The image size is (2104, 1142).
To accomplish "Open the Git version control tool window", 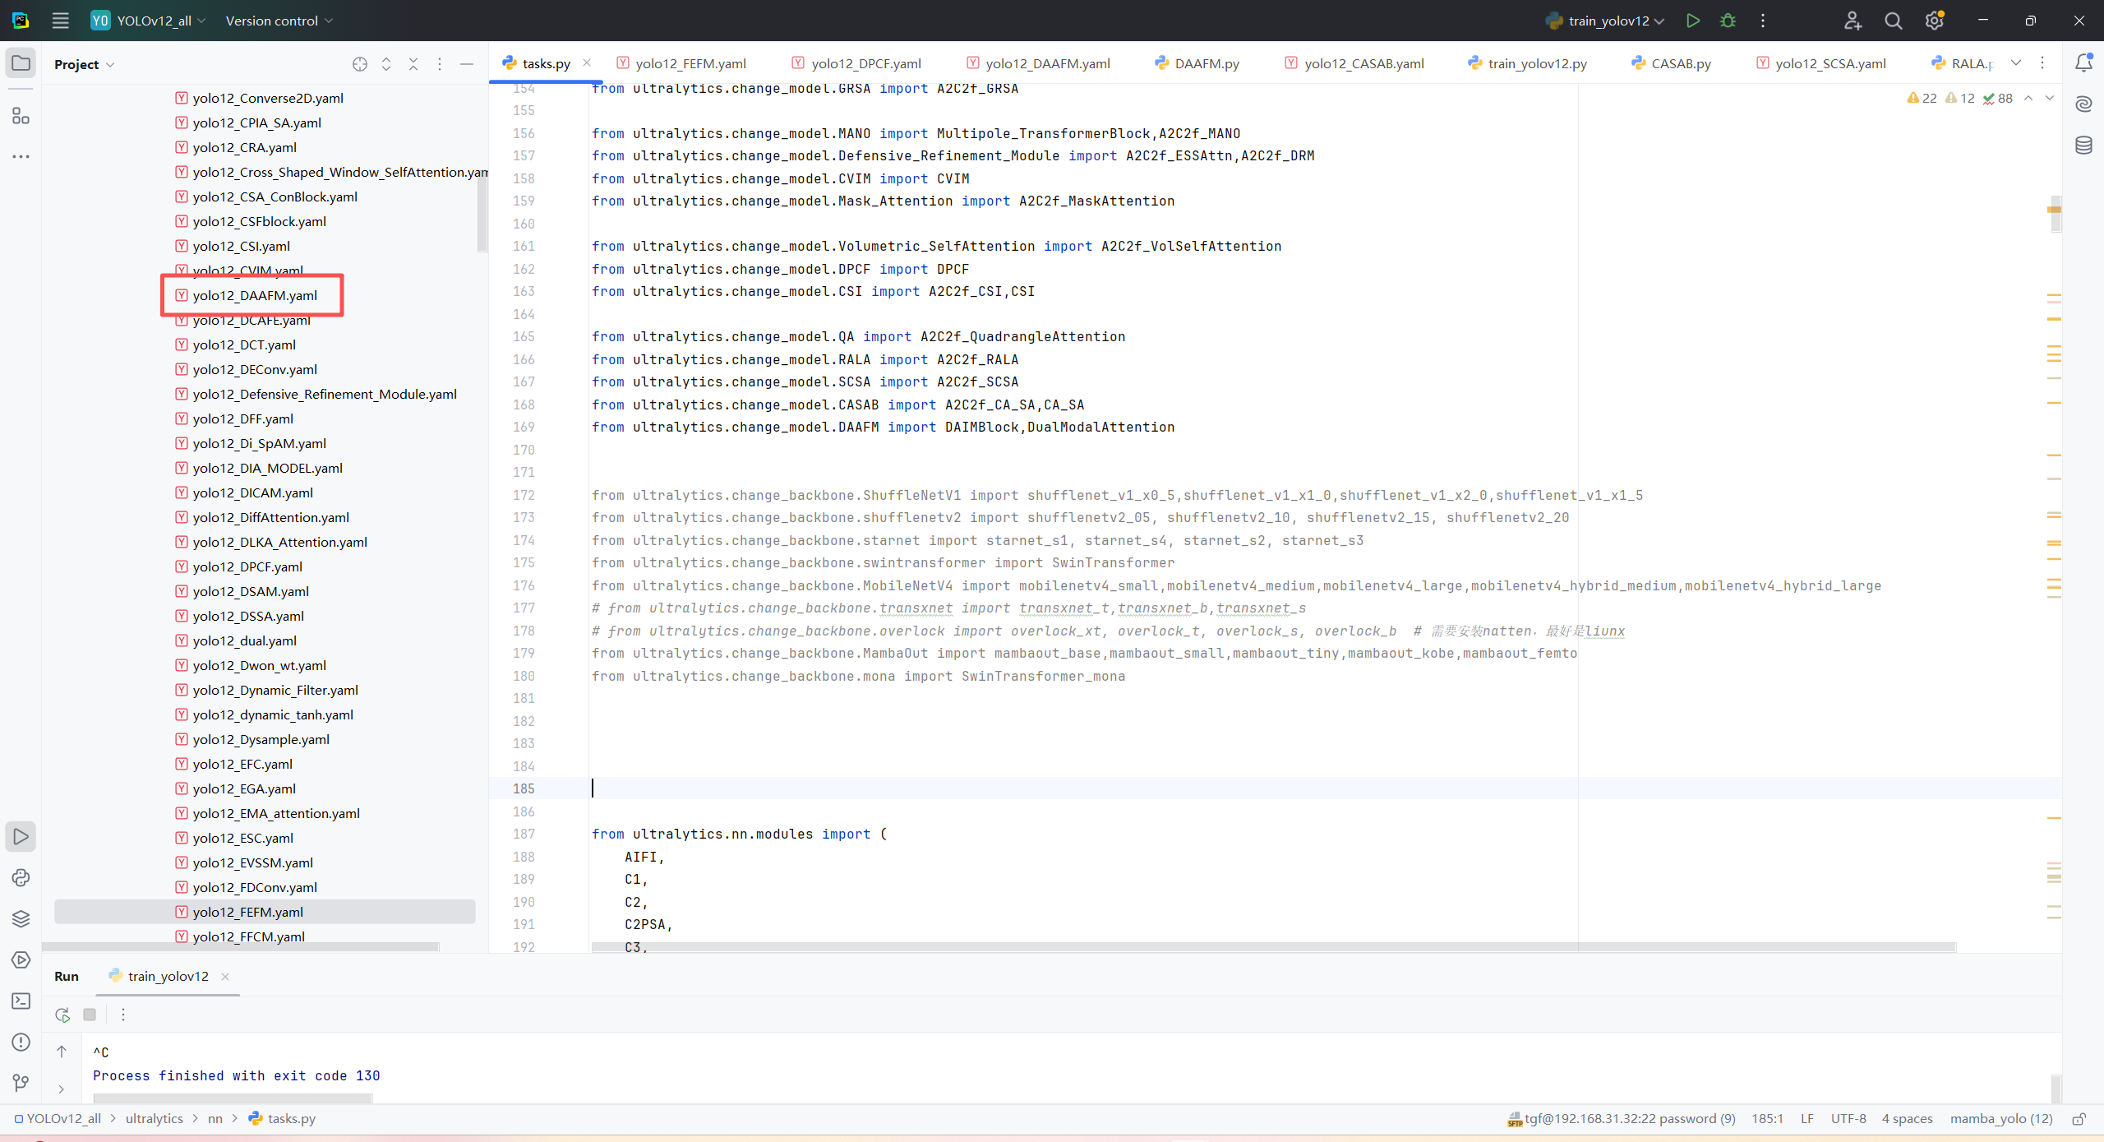I will [21, 1083].
